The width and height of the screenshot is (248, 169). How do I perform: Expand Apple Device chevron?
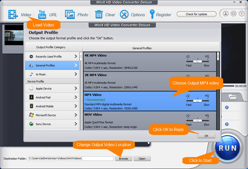[76, 88]
